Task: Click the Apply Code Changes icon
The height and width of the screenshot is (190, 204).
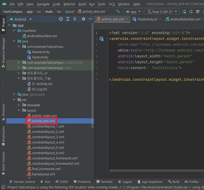Action: 191,12
